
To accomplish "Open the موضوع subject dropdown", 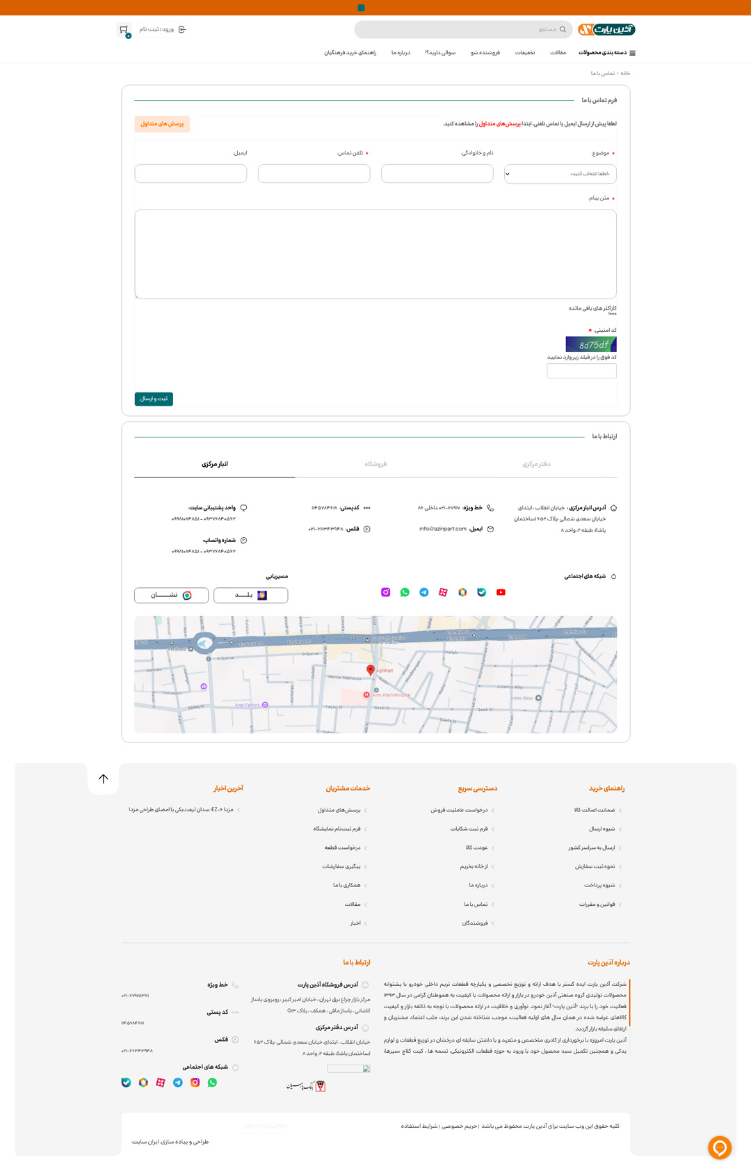I will click(560, 174).
